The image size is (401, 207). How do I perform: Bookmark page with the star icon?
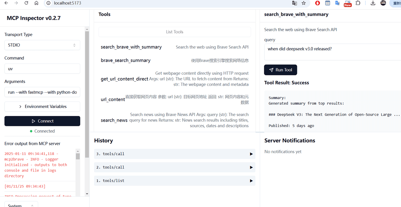point(303,3)
